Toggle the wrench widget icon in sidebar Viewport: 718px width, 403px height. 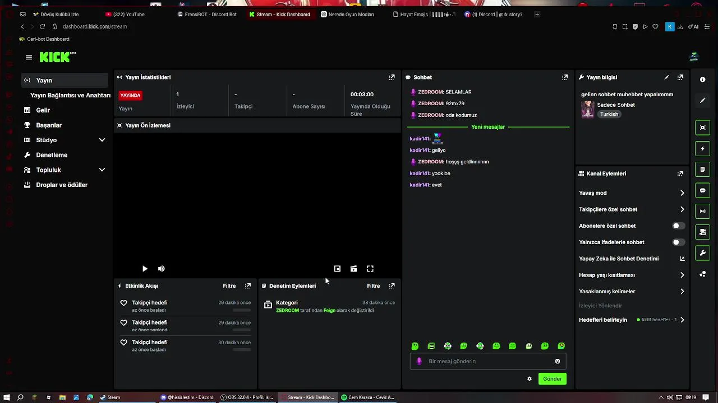[x=703, y=253]
